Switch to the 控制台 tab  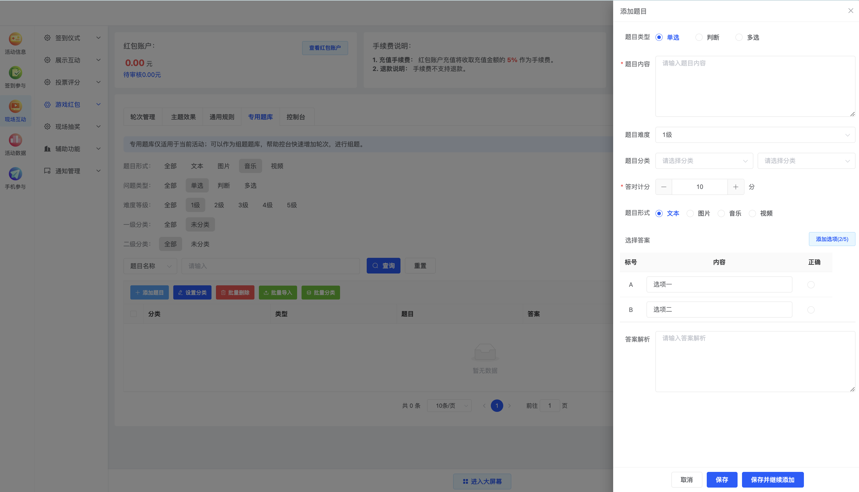pyautogui.click(x=296, y=116)
